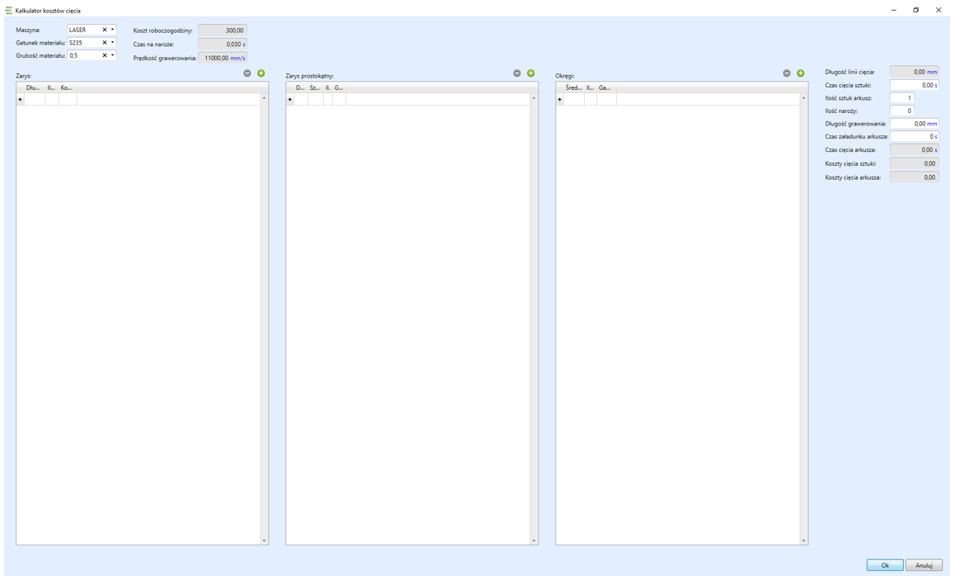Viewport: 955px width, 580px height.
Task: Confirm with the Ok button
Action: 884,565
